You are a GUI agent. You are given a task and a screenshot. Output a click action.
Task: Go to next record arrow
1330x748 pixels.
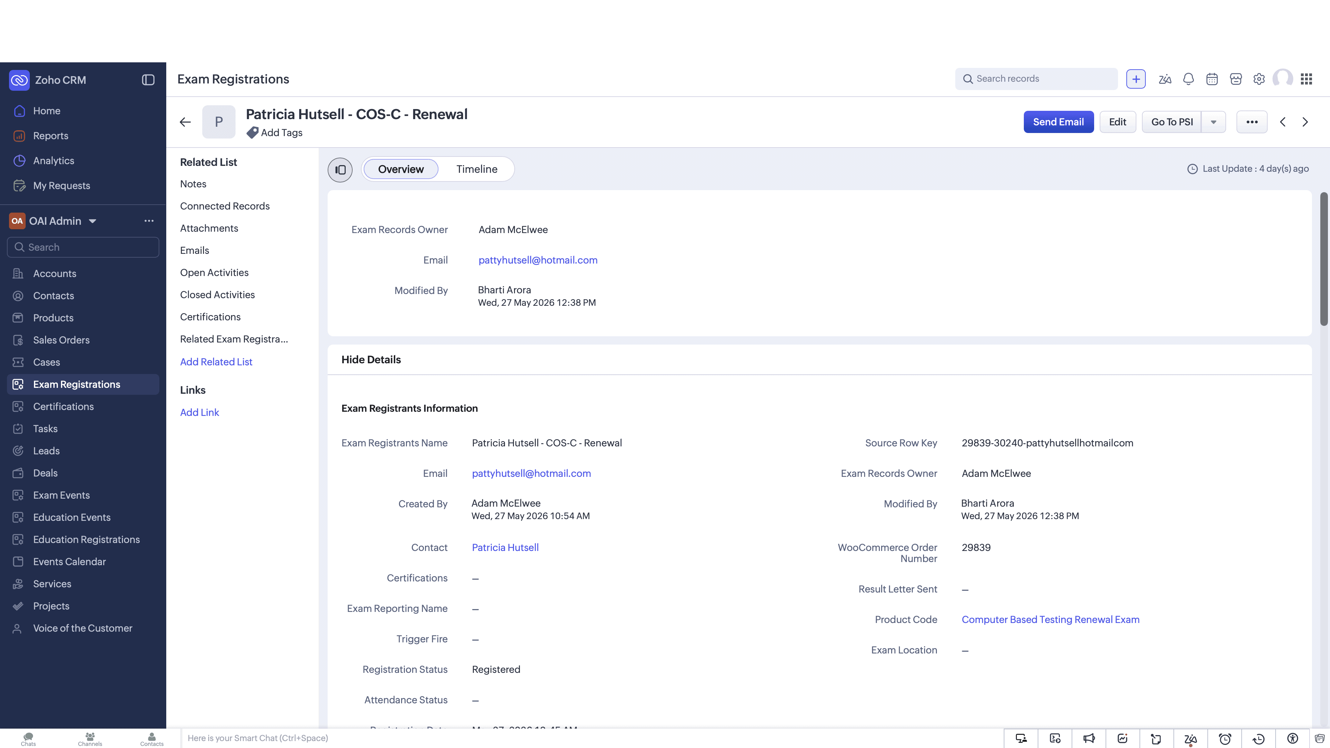click(x=1305, y=122)
